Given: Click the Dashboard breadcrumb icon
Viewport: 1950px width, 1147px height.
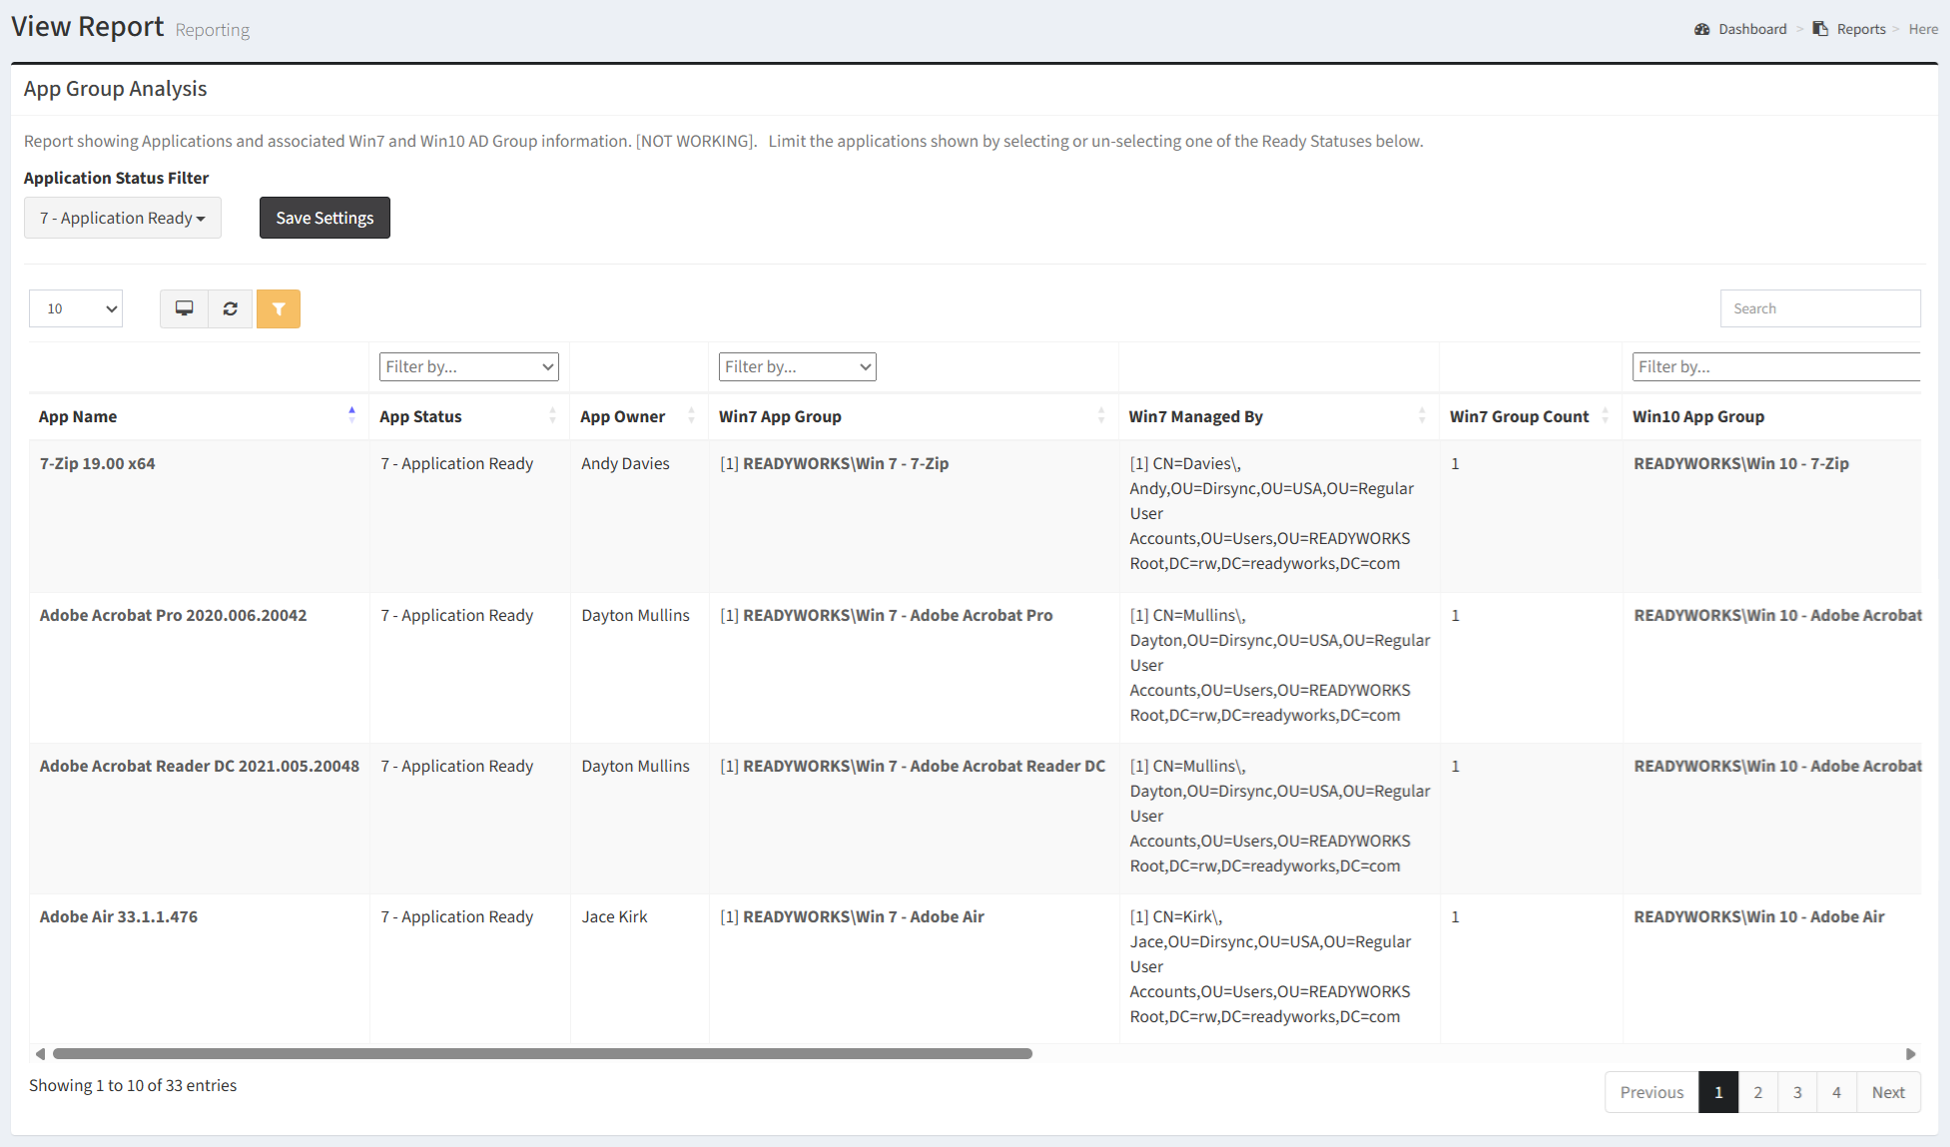Looking at the screenshot, I should pyautogui.click(x=1702, y=29).
